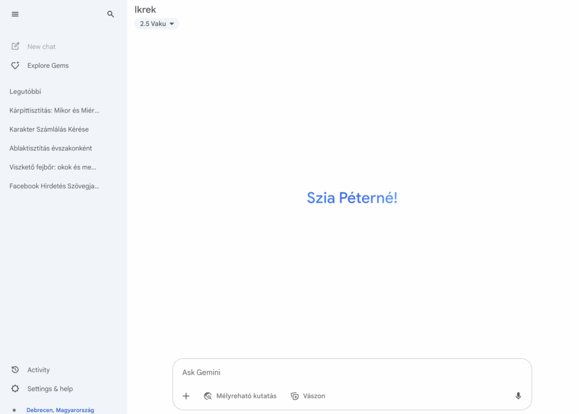
Task: Open the Karakter Számlálás Kérése chat
Action: point(49,129)
